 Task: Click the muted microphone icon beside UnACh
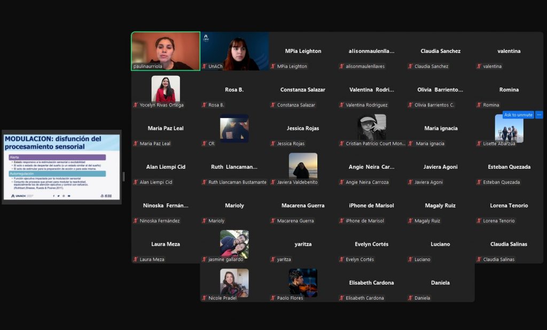(204, 67)
